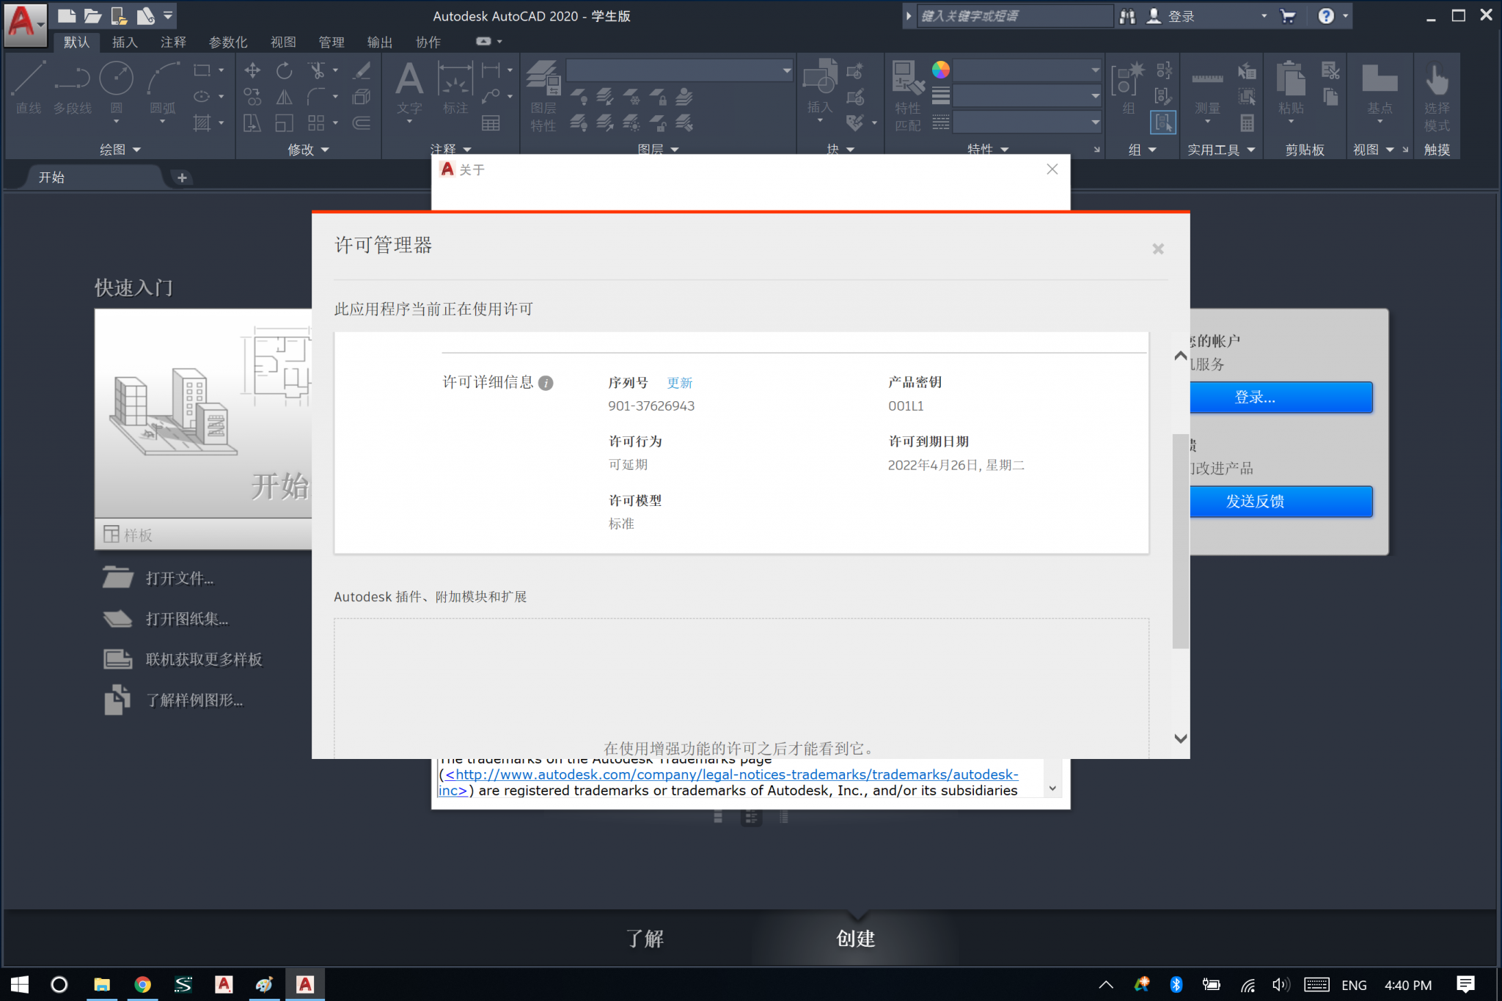The image size is (1502, 1001).
Task: Choose the Move tool in Modify panel
Action: point(252,70)
